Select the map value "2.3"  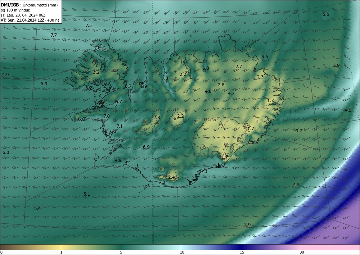pos(260,77)
